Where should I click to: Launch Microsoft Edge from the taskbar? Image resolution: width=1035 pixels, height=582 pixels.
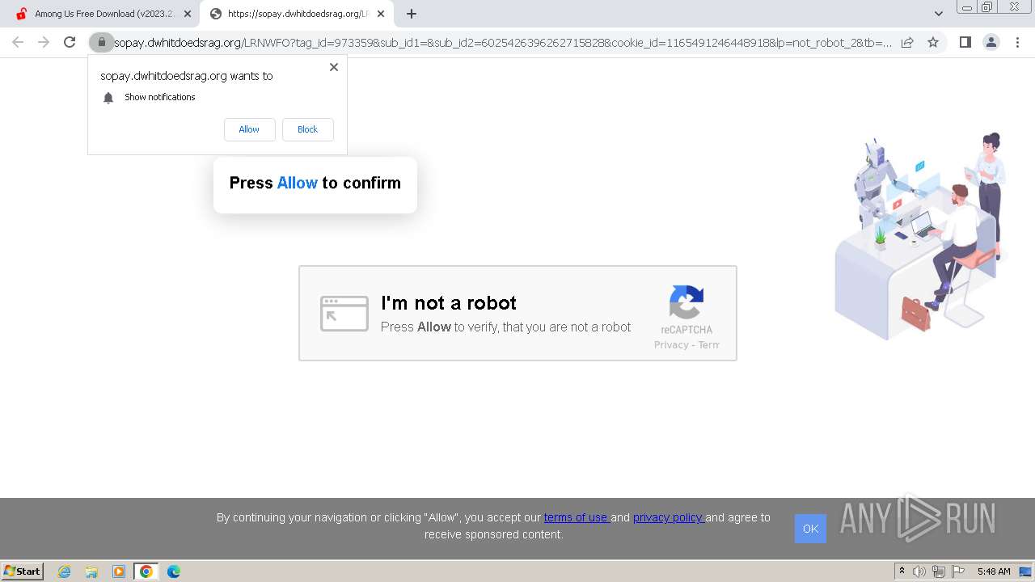(174, 571)
